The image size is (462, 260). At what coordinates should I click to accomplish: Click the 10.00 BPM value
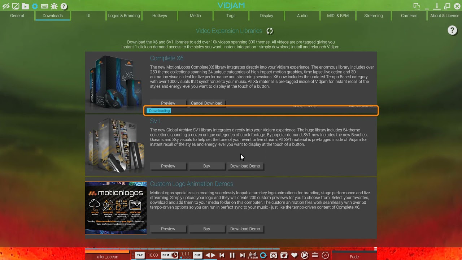(153, 255)
